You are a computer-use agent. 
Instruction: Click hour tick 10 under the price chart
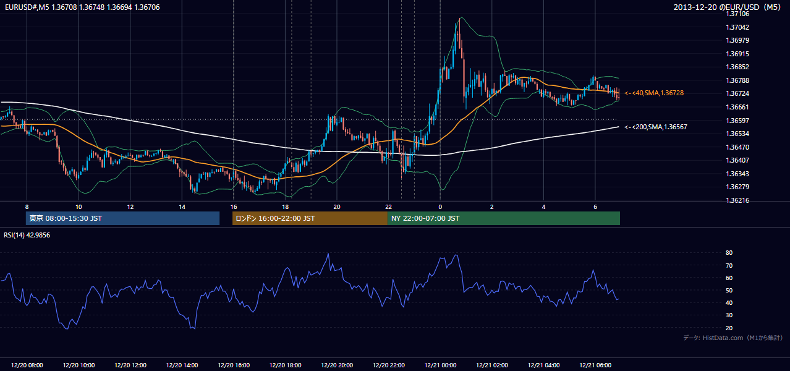tap(79, 207)
